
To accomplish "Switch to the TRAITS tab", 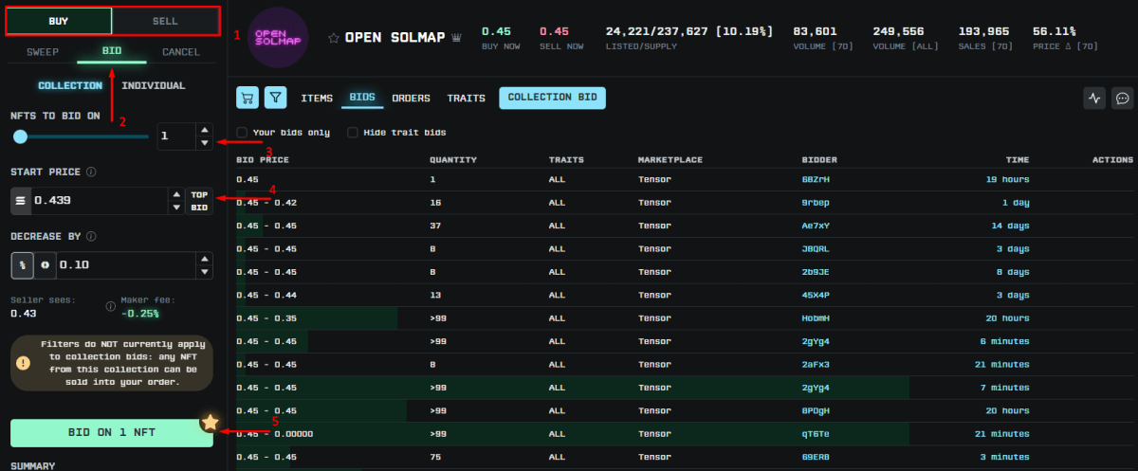I will coord(466,98).
